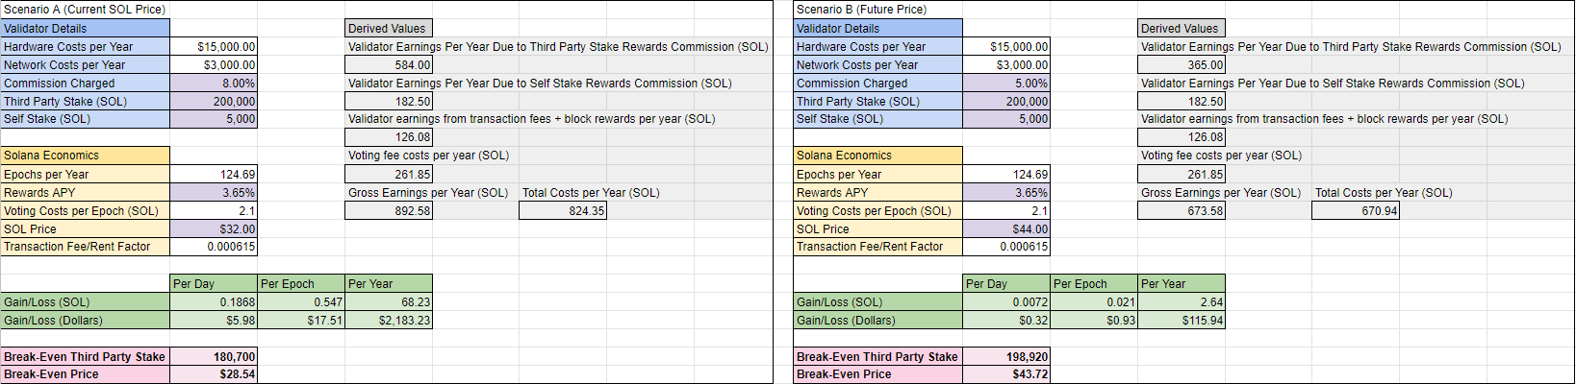The width and height of the screenshot is (1576, 384).
Task: Select Scenario A's Hardware Costs value $15,000.00
Action: point(214,47)
